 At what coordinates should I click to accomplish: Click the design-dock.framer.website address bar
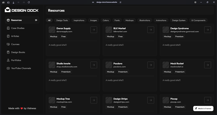point(107,2)
